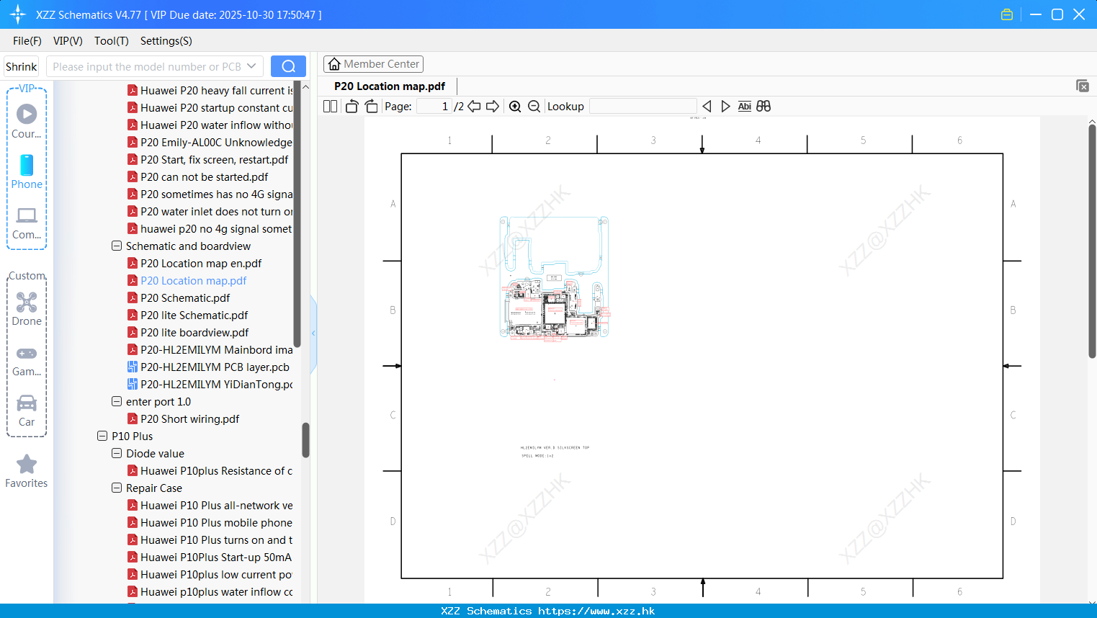
Task: Open the model number dropdown
Action: (251, 66)
